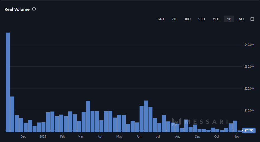Click the Mar x-axis label
The height and width of the screenshot is (142, 260).
pyautogui.click(x=81, y=136)
